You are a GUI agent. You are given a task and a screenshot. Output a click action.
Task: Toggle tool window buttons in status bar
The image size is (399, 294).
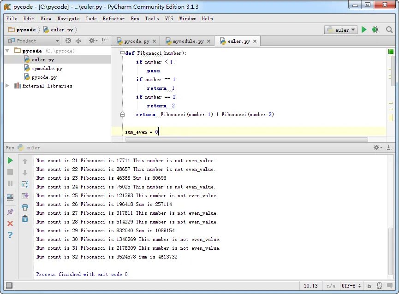click(x=9, y=286)
